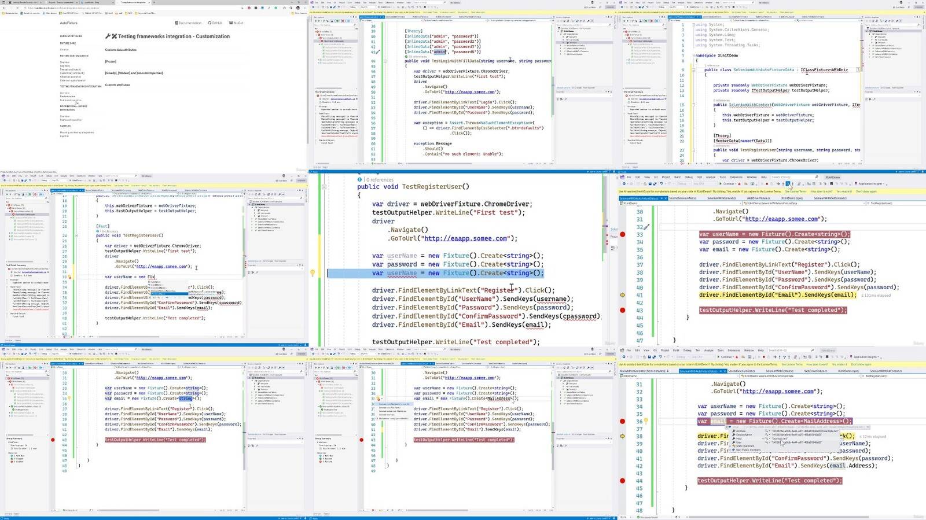
Task: Collapse the TestRegisterUser method in center frame
Action: click(x=324, y=187)
